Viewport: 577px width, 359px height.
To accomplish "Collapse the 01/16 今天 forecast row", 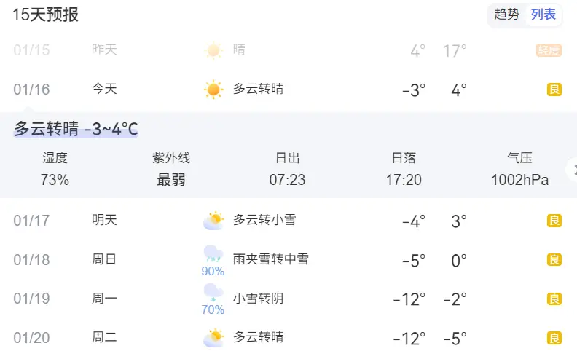I will pyautogui.click(x=288, y=90).
